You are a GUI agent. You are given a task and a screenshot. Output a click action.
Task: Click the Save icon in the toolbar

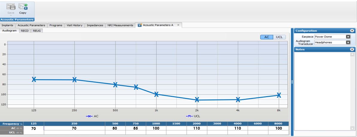(x=11, y=7)
